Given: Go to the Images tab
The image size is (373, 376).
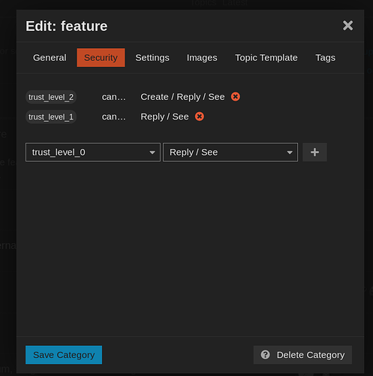Looking at the screenshot, I should click(202, 58).
